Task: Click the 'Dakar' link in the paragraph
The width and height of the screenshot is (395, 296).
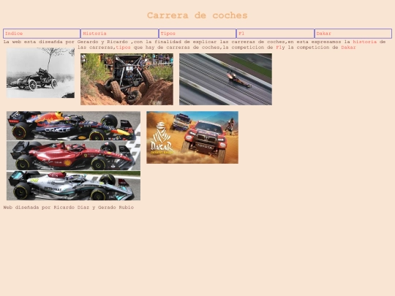Action: pos(348,48)
